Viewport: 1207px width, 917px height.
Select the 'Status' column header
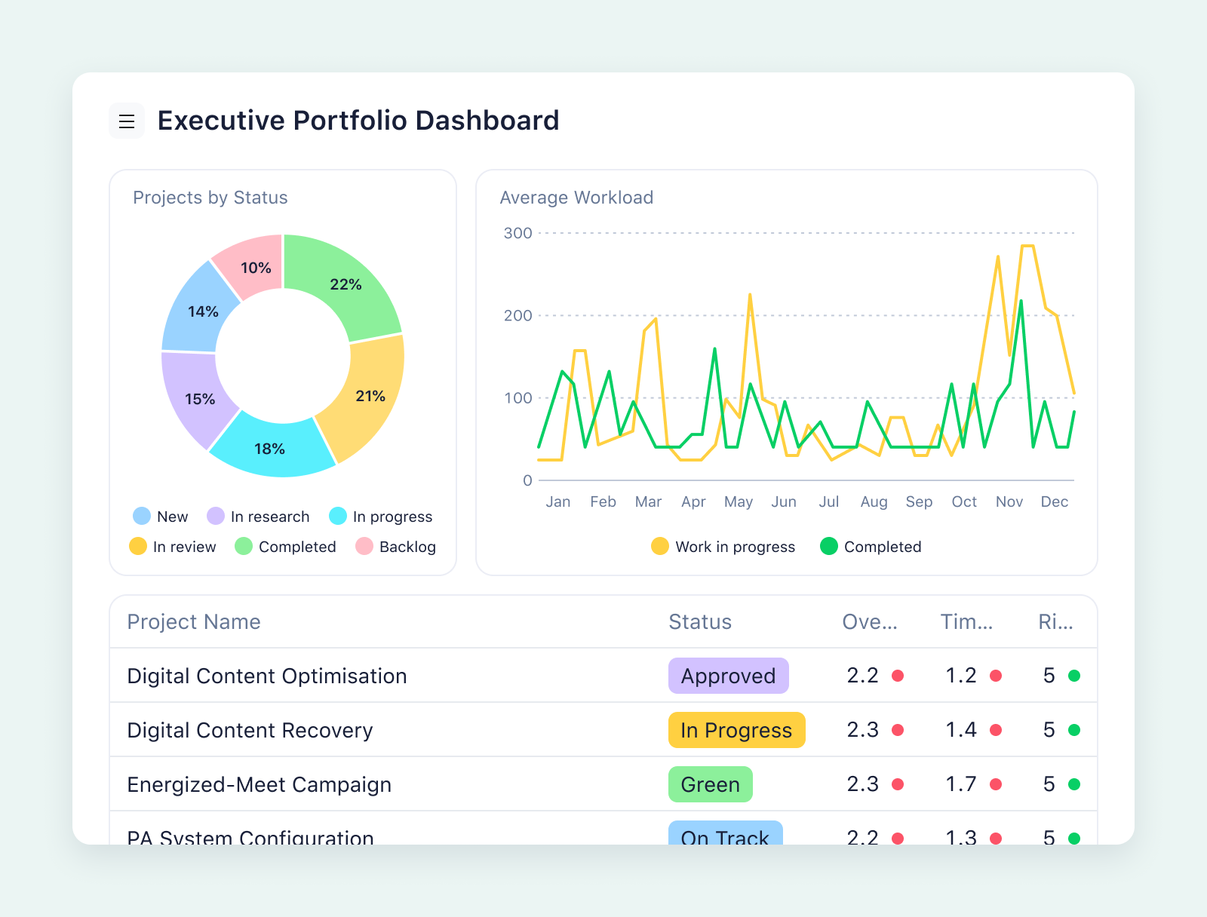tap(700, 622)
